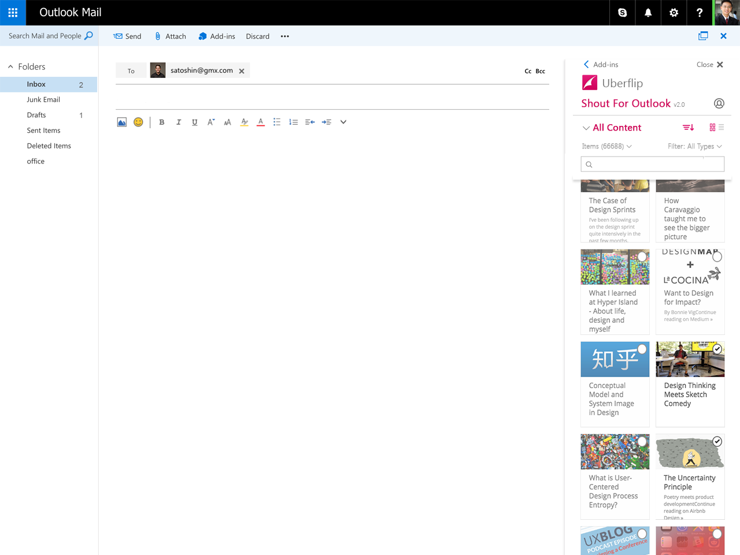740x555 pixels.
Task: Toggle underline formatting
Action: pyautogui.click(x=195, y=122)
